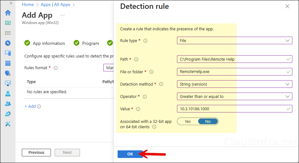
Task: Open Tenant administration gear icon
Action: click(8, 114)
